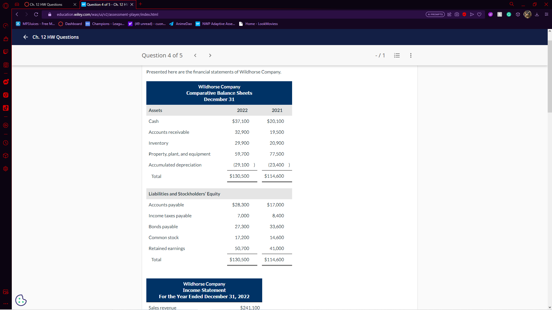
Task: Switch to Ch. 12 HW Questions tab
Action: (46, 4)
